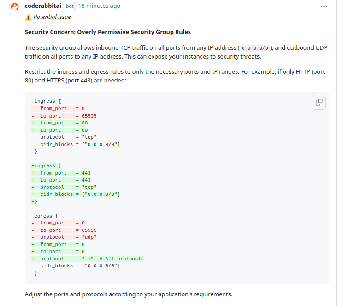349x306 pixels.
Task: Click the "Security Concern" bold heading
Action: point(107,32)
